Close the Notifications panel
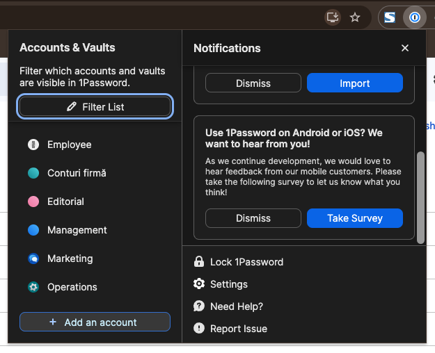The image size is (435, 353). coord(405,48)
